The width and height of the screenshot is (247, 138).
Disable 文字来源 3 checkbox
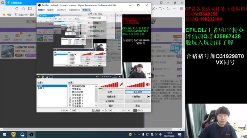pyautogui.click(x=70, y=98)
